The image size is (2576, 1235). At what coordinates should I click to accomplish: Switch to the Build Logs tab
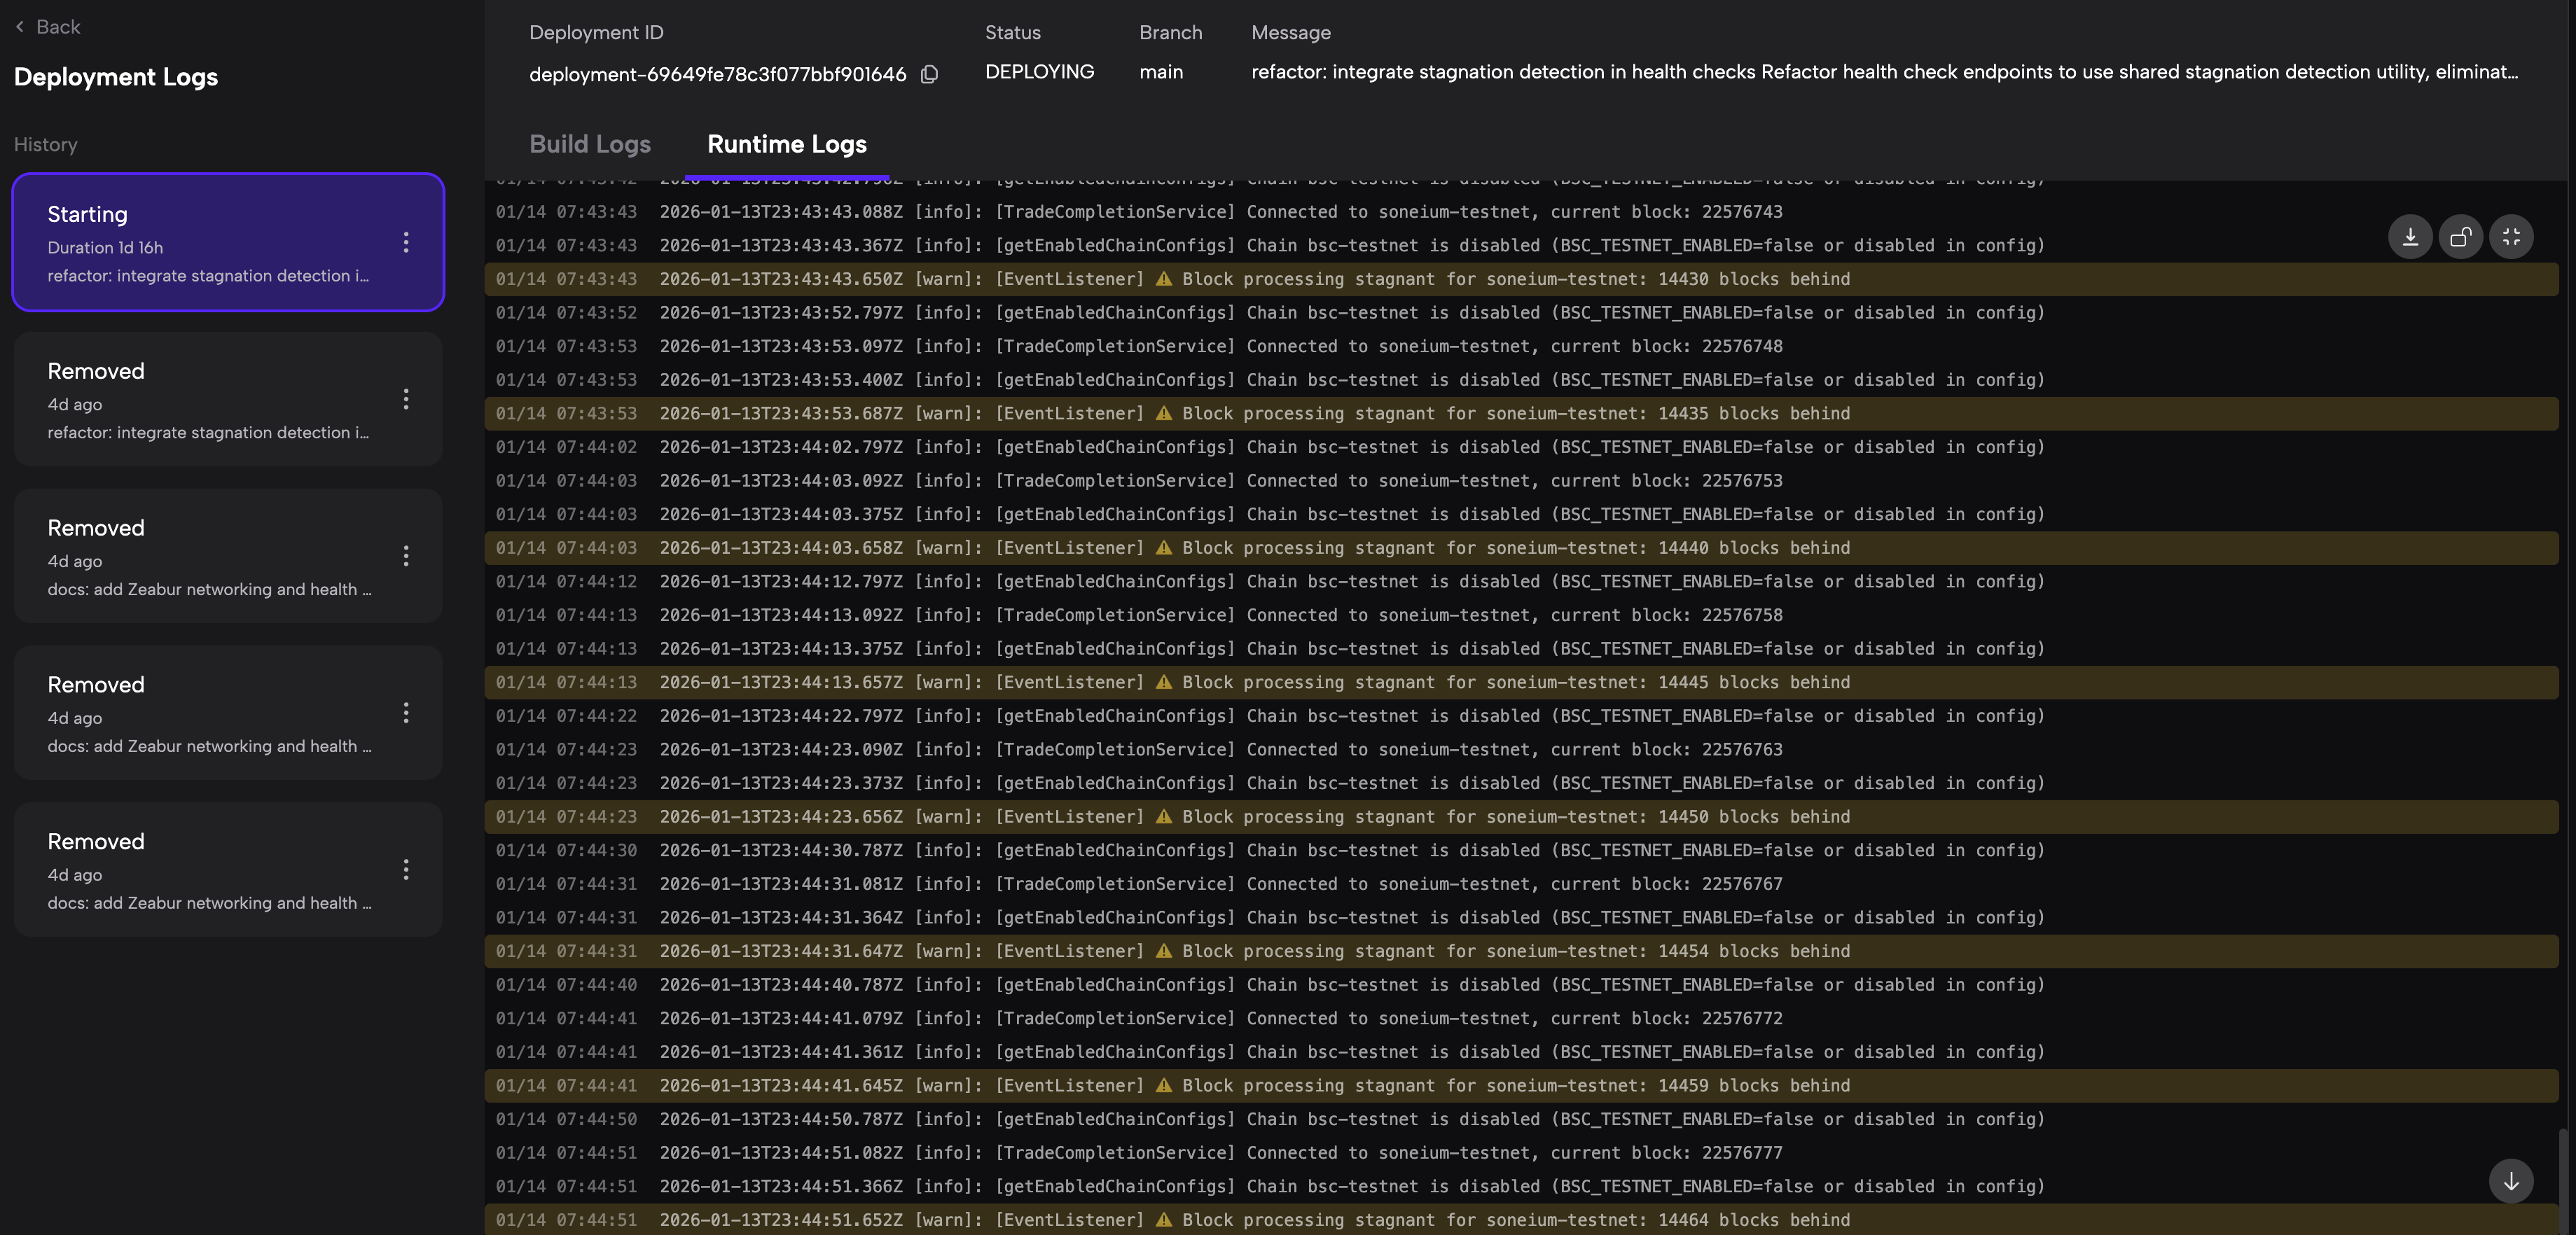pos(589,144)
